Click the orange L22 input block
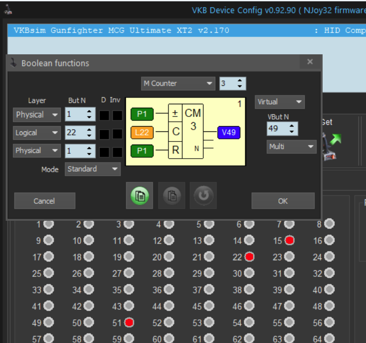The width and height of the screenshot is (366, 343). click(x=142, y=132)
